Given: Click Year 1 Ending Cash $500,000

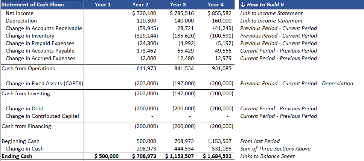Looking at the screenshot, I should [x=107, y=156].
